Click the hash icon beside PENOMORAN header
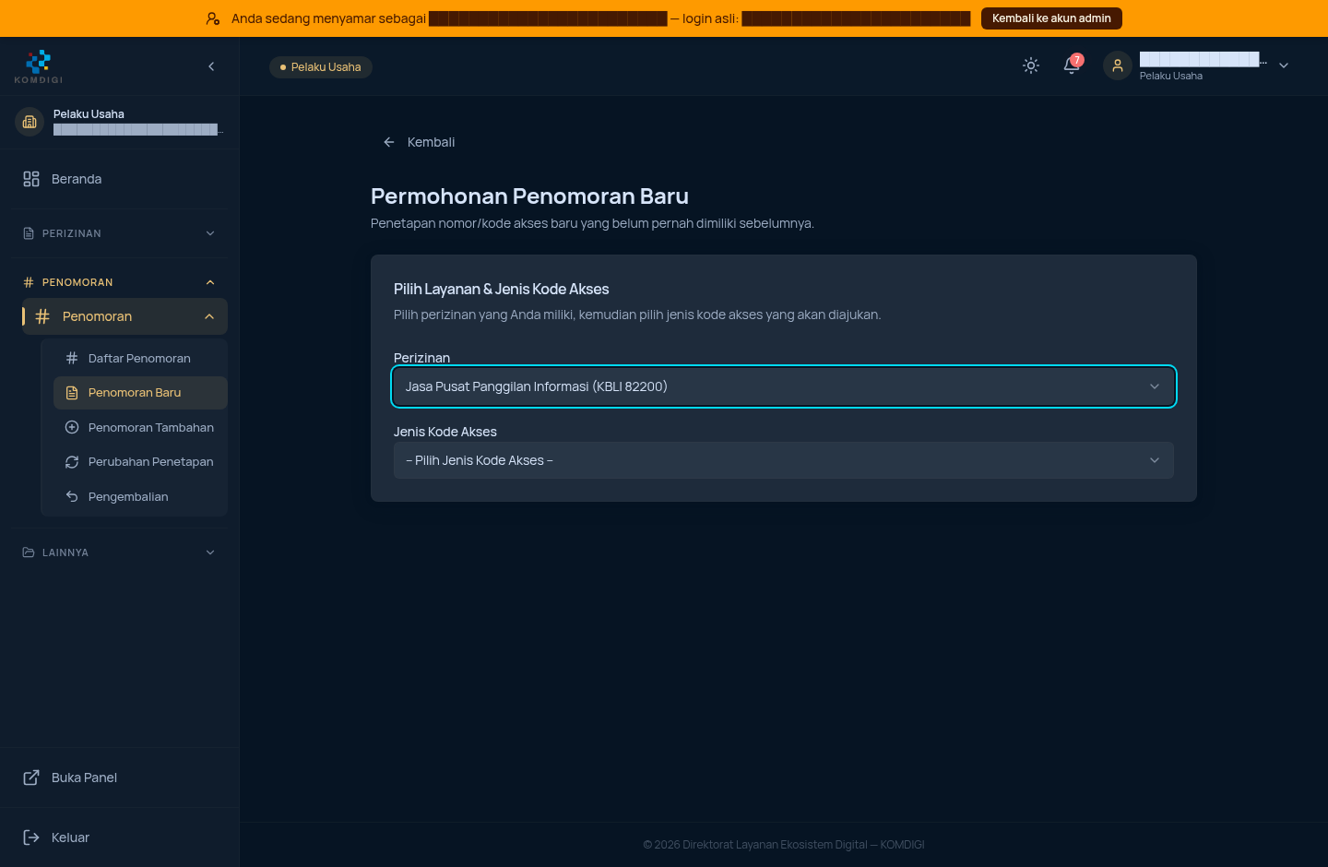This screenshot has width=1328, height=867. pos(29,282)
